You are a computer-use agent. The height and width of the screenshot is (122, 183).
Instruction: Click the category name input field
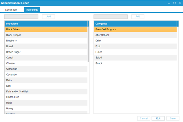pyautogui.click(x=111, y=17)
